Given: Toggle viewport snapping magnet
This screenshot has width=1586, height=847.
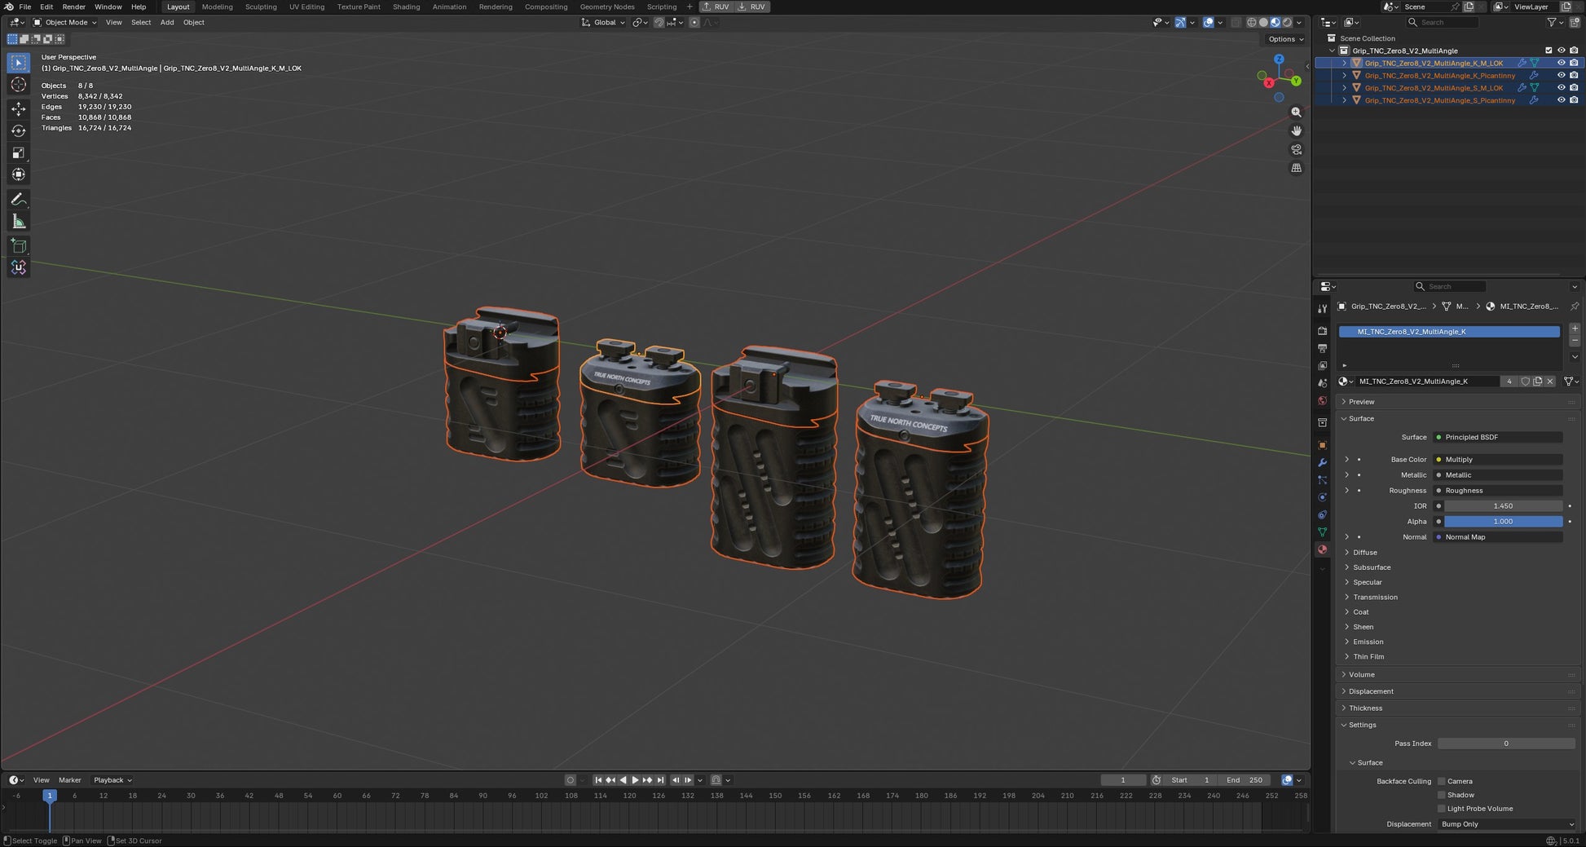Looking at the screenshot, I should tap(659, 23).
